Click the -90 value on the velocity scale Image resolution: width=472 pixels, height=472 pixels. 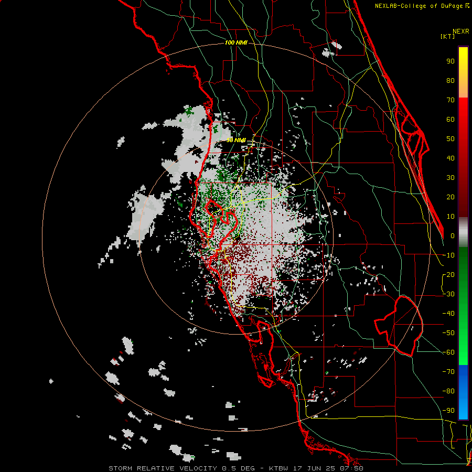coord(448,411)
